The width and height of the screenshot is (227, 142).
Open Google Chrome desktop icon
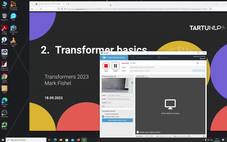pyautogui.click(x=4, y=78)
